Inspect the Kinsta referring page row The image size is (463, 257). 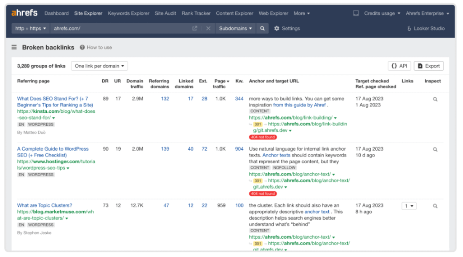(435, 99)
